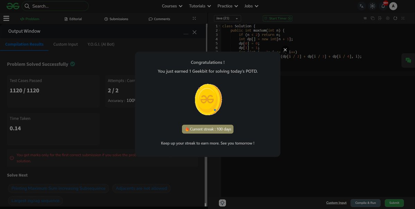415x209 pixels.
Task: Open the notifications bell
Action: tap(383, 6)
